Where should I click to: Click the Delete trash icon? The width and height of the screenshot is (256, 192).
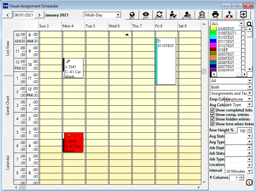pyautogui.click(x=202, y=15)
